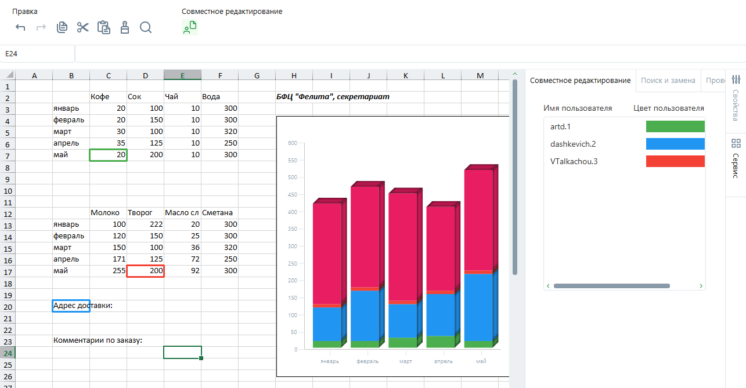
Task: Click the Redo arrow icon
Action: [41, 27]
